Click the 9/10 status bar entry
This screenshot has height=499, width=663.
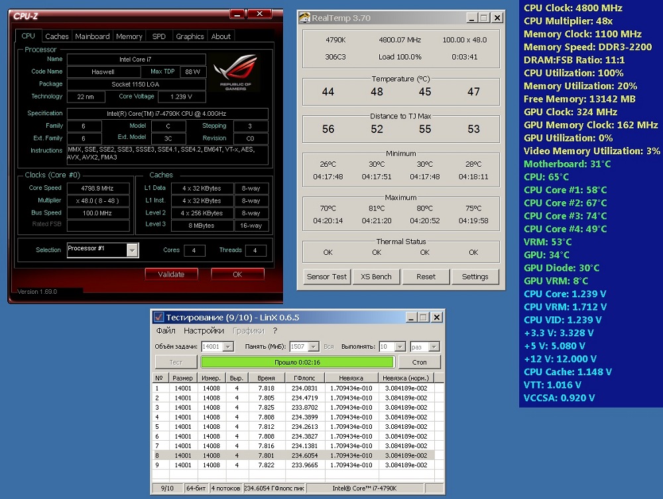pyautogui.click(x=168, y=488)
